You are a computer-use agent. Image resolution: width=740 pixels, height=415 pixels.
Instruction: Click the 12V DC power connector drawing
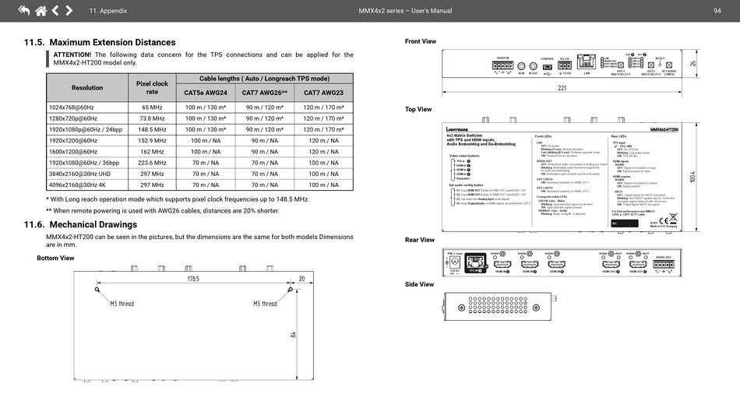point(453,264)
